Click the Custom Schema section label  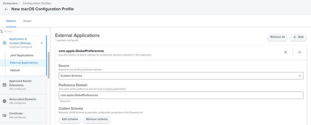[x=71, y=109]
